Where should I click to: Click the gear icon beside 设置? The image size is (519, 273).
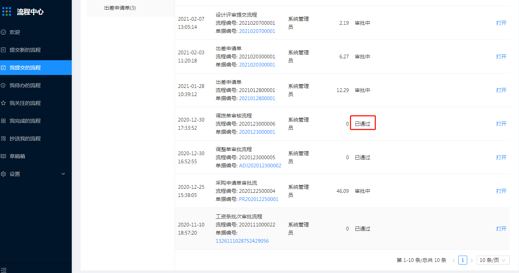[3, 174]
